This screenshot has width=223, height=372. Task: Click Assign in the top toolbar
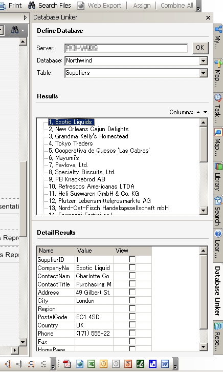(x=142, y=5)
